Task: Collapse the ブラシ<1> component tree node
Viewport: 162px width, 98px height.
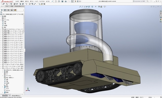Action: [1, 68]
